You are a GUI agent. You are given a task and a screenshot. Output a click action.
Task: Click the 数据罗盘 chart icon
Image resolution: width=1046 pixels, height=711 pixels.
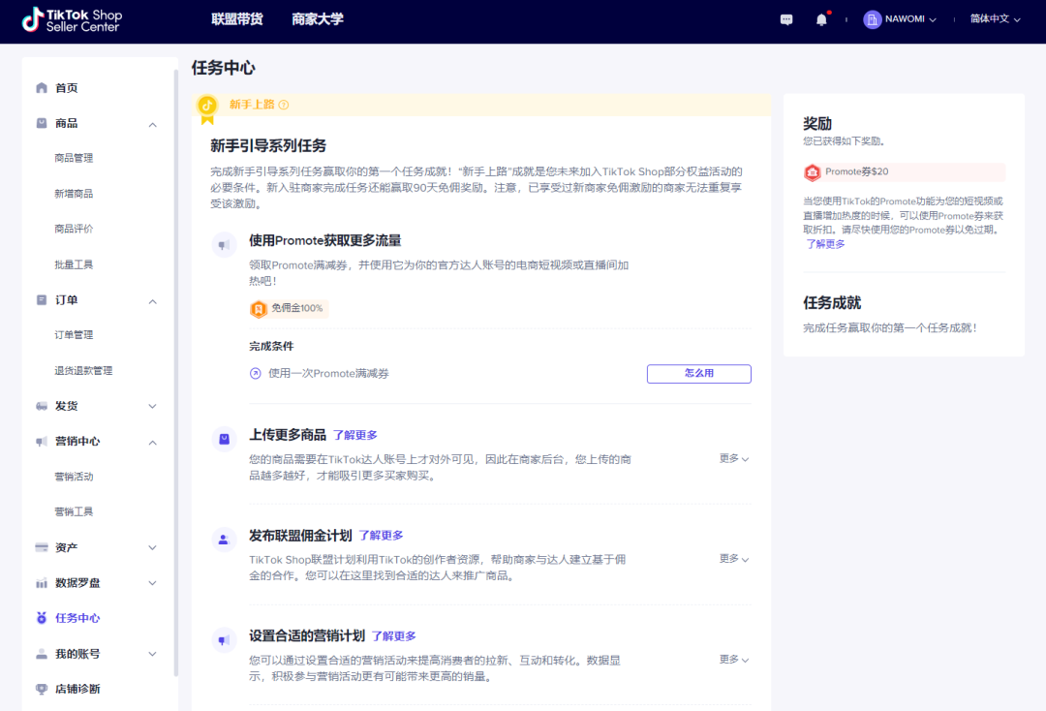click(x=42, y=583)
